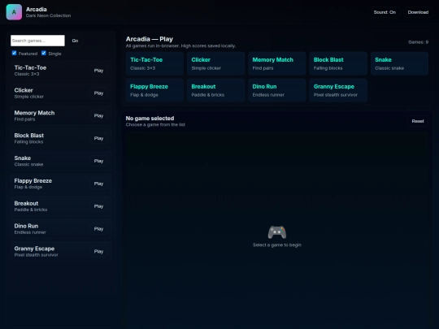Image resolution: width=439 pixels, height=329 pixels.
Task: Select the Memory Match game card
Action: (x=277, y=63)
